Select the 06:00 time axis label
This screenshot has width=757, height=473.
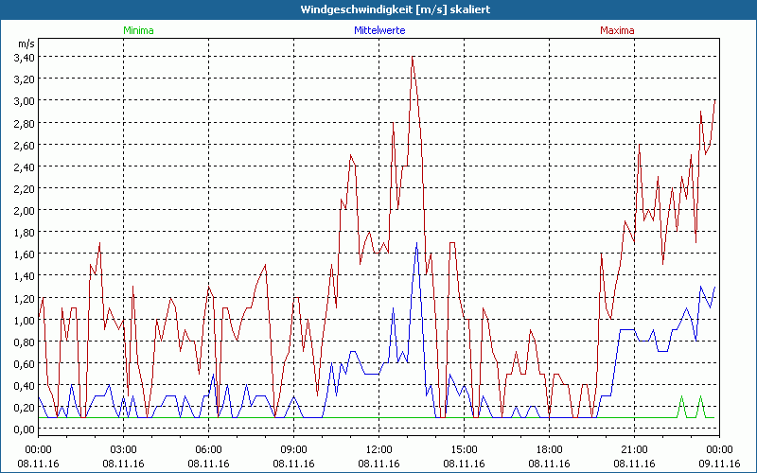click(x=208, y=448)
